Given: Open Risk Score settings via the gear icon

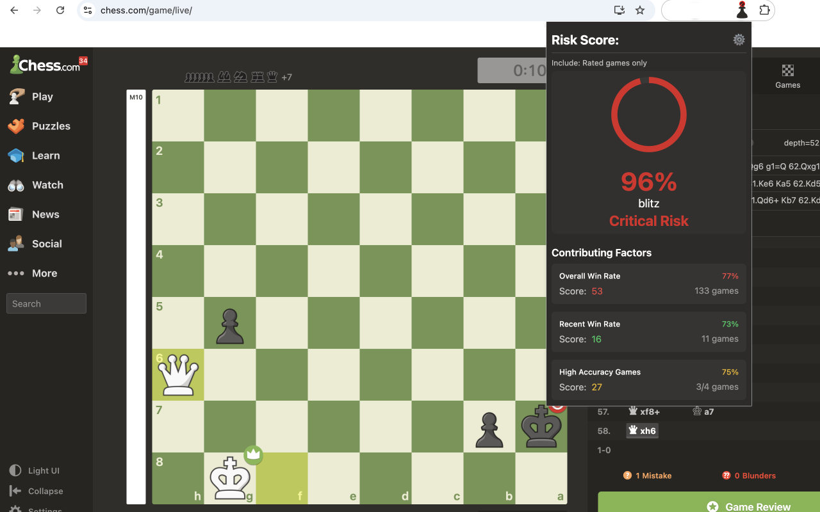Looking at the screenshot, I should 739,39.
